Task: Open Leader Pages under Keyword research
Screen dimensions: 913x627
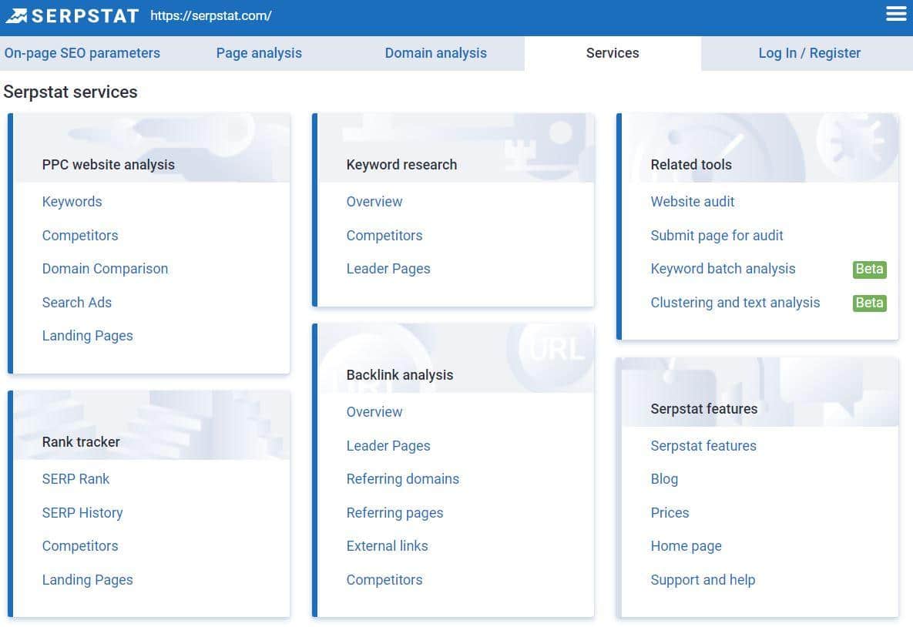Action: 388,269
